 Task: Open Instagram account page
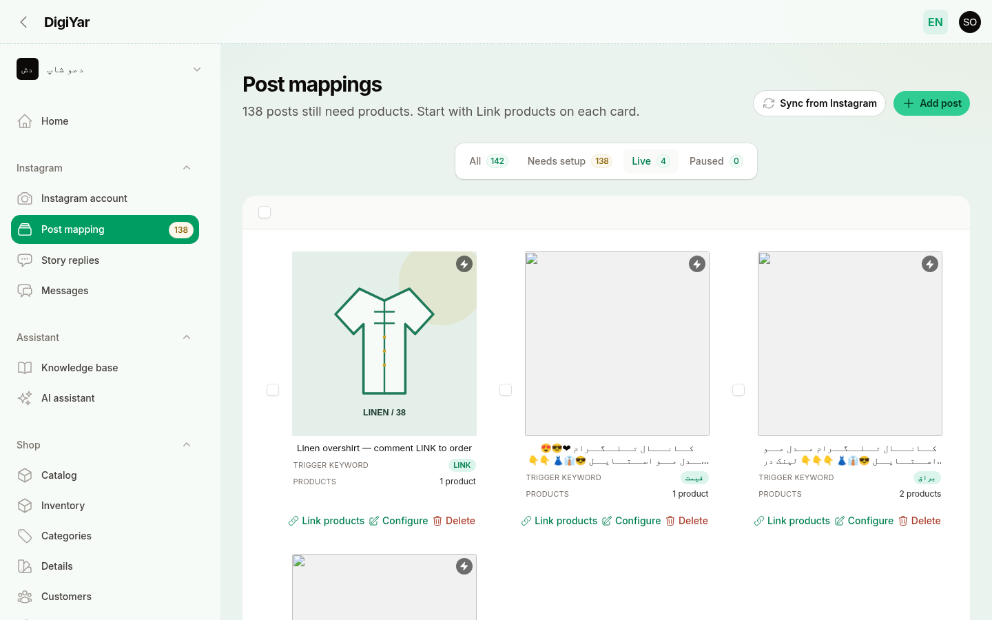click(105, 198)
